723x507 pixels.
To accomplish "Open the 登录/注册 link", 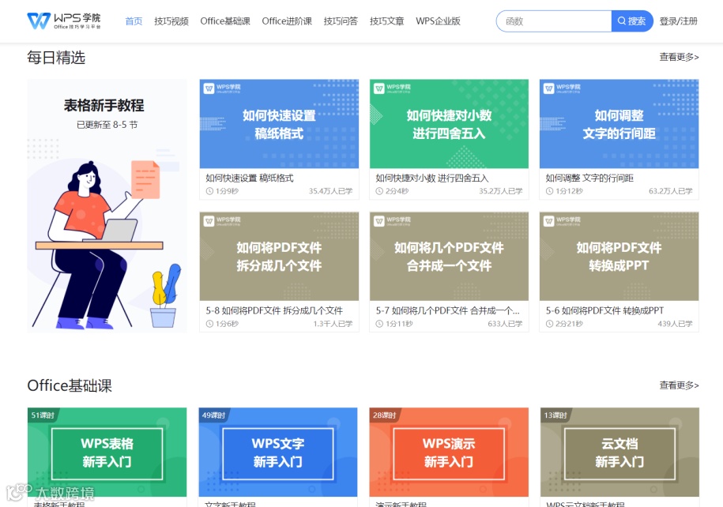I will (x=678, y=21).
